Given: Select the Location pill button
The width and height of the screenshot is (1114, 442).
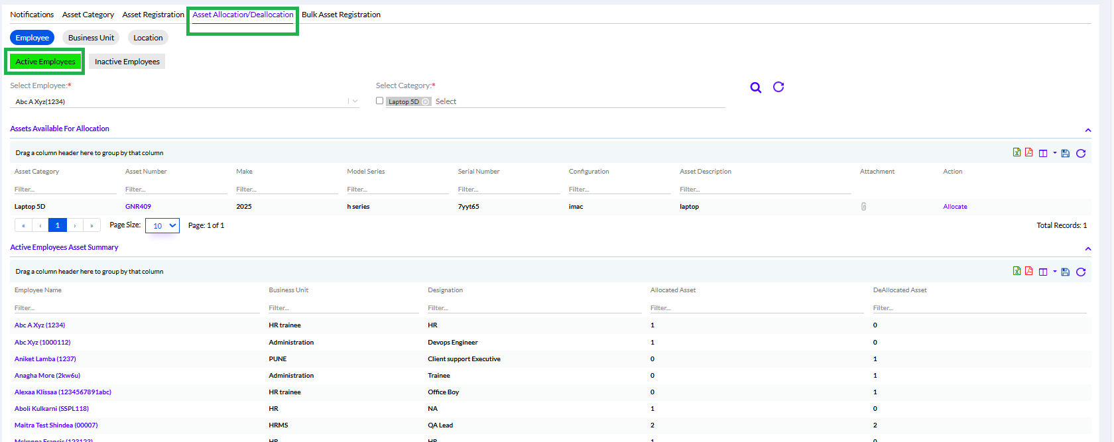Looking at the screenshot, I should tap(148, 38).
